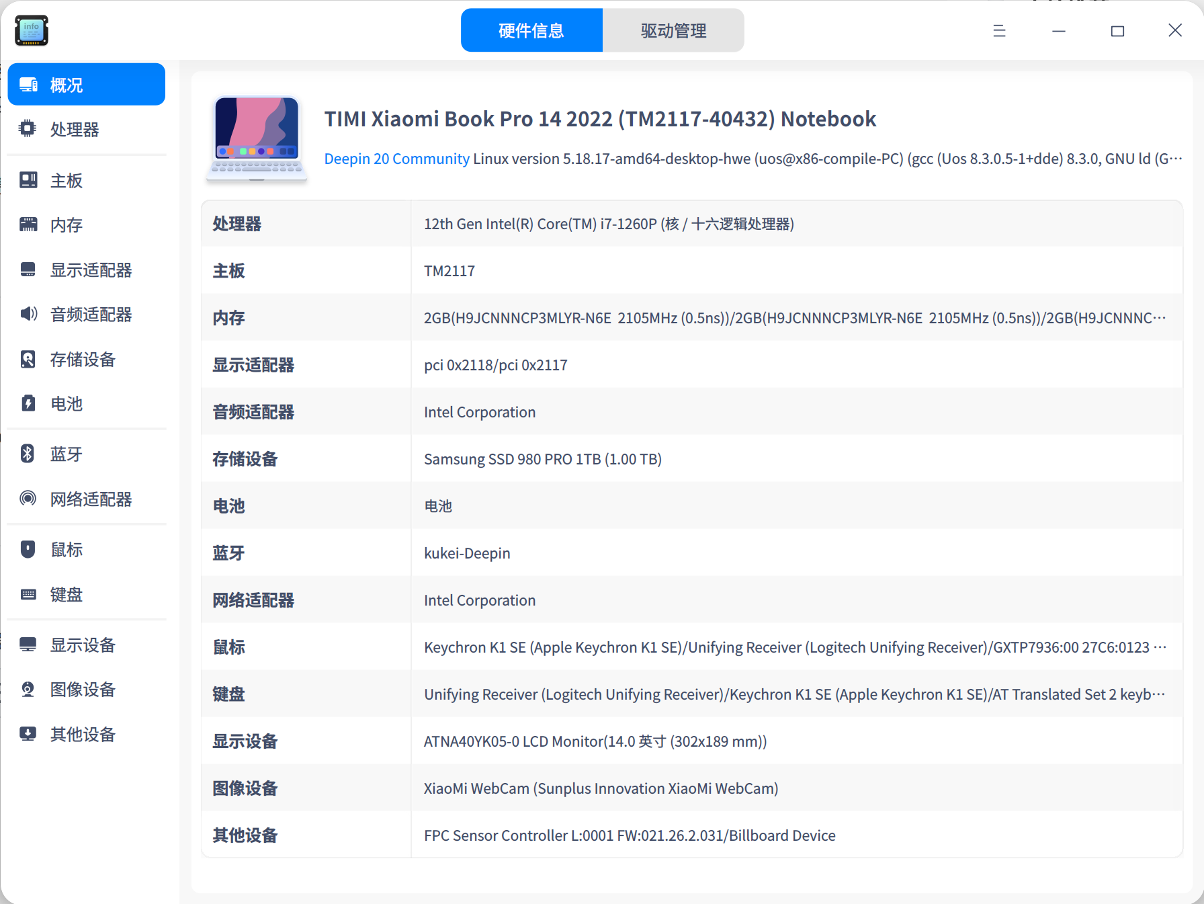This screenshot has height=904, width=1204.
Task: Select the 音频适配器 audio adapter icon
Action: coord(27,314)
